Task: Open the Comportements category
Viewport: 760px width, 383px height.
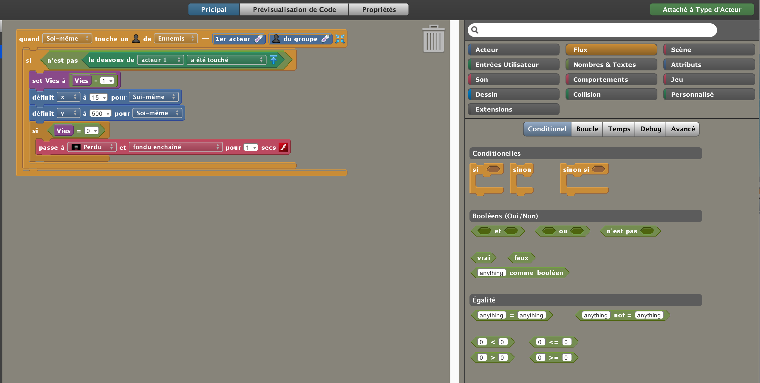Action: [611, 80]
